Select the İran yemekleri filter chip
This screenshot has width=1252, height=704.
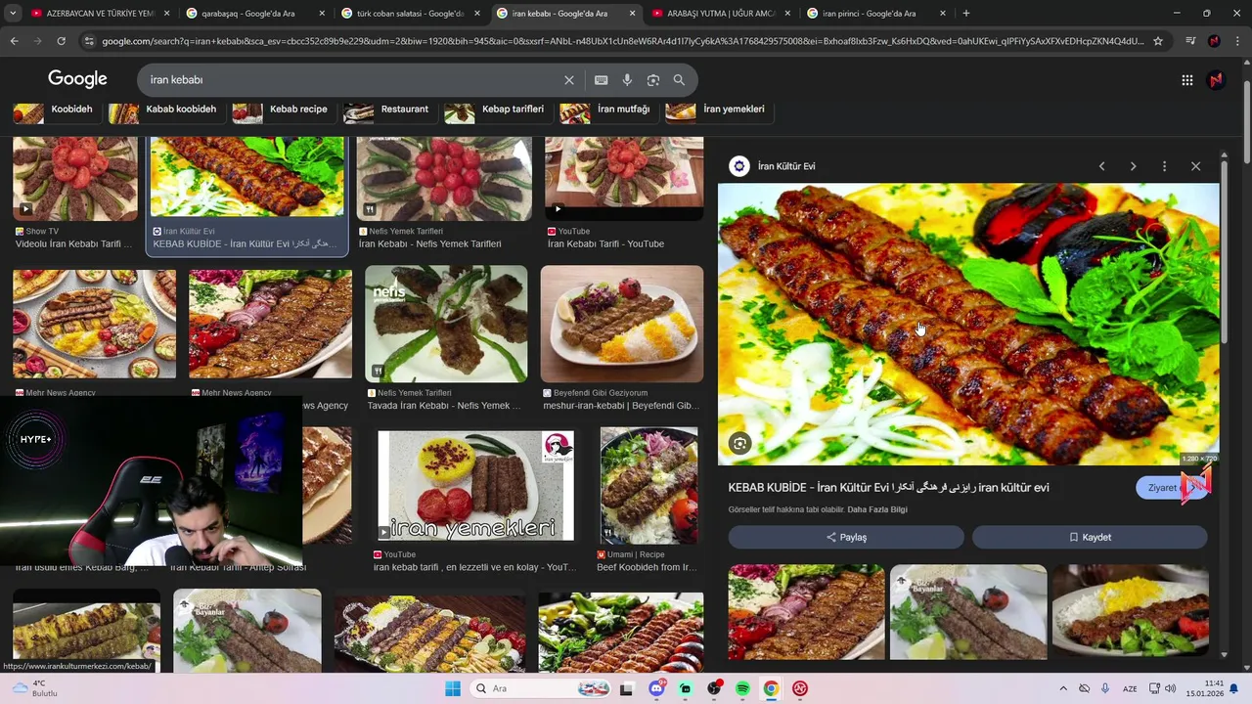tap(718, 110)
